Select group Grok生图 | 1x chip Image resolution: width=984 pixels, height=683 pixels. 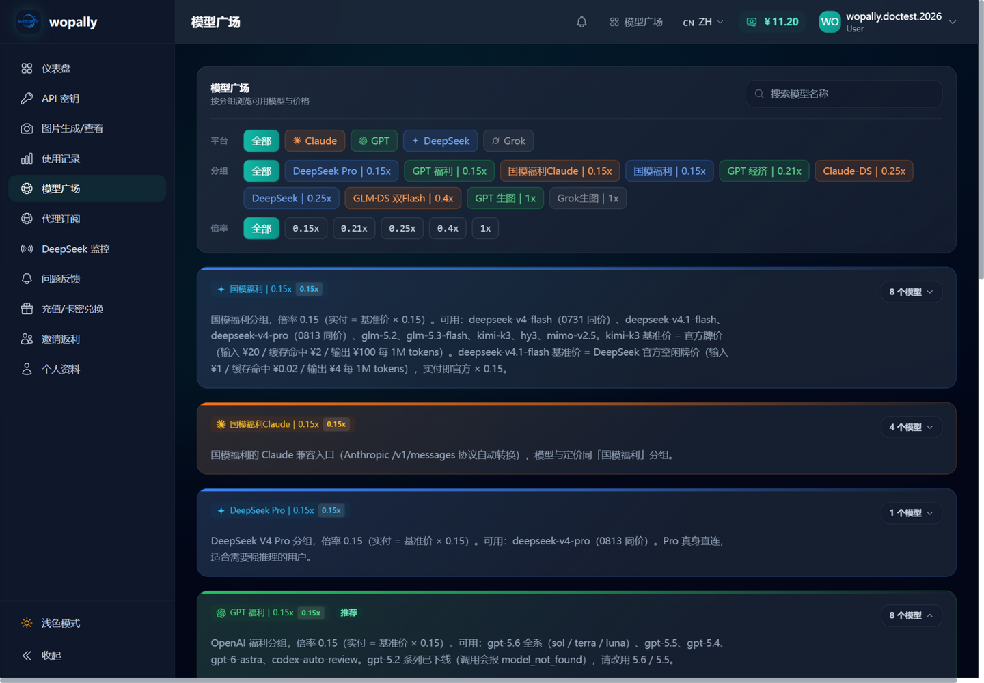click(x=588, y=198)
